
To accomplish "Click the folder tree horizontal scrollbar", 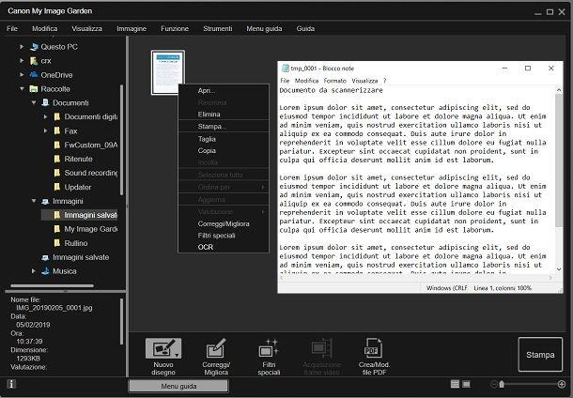I will pos(53,285).
